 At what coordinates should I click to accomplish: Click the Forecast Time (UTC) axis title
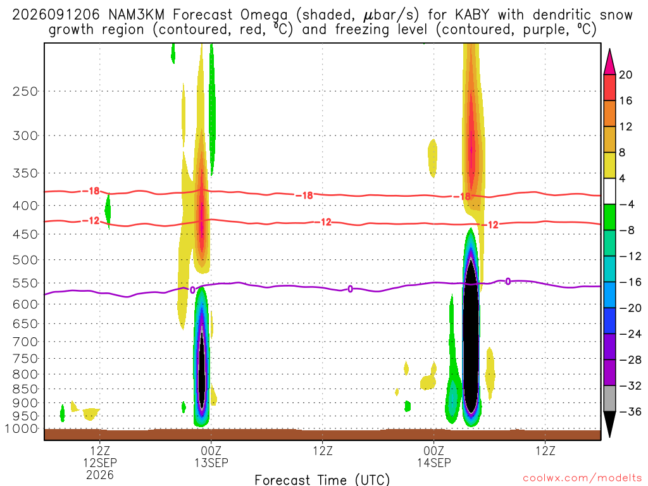point(322,480)
